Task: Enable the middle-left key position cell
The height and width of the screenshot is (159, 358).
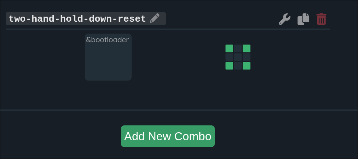Action: point(229,57)
